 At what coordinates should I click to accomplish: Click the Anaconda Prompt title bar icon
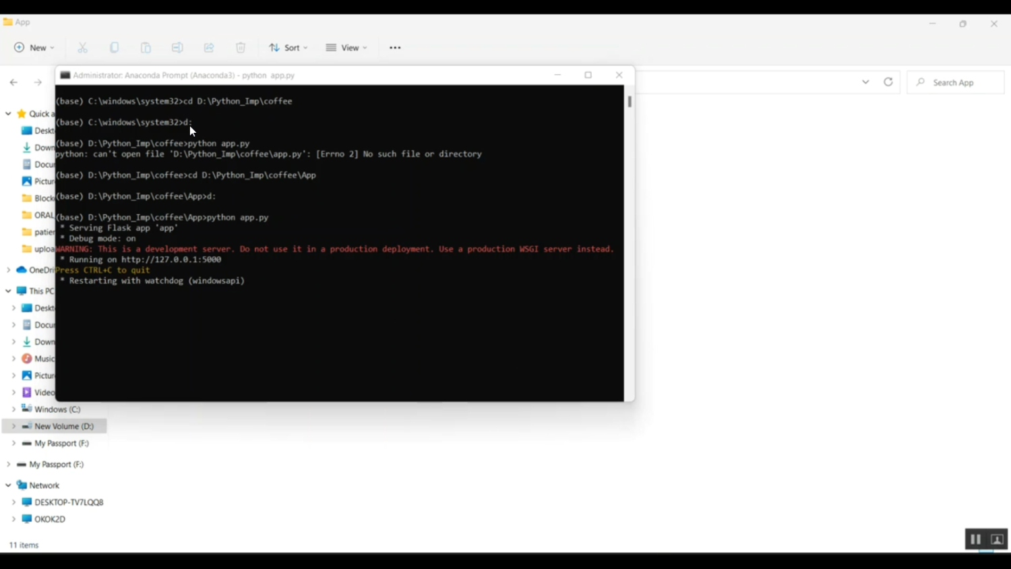tap(65, 76)
